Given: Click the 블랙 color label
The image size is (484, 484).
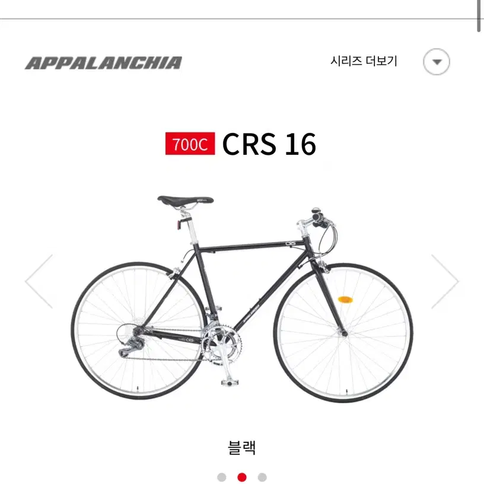Looking at the screenshot, I should pyautogui.click(x=241, y=447).
